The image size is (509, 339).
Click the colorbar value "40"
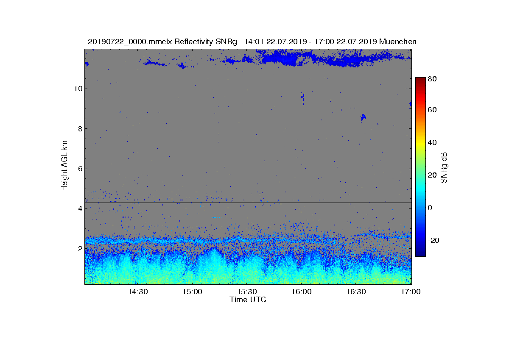[433, 142]
